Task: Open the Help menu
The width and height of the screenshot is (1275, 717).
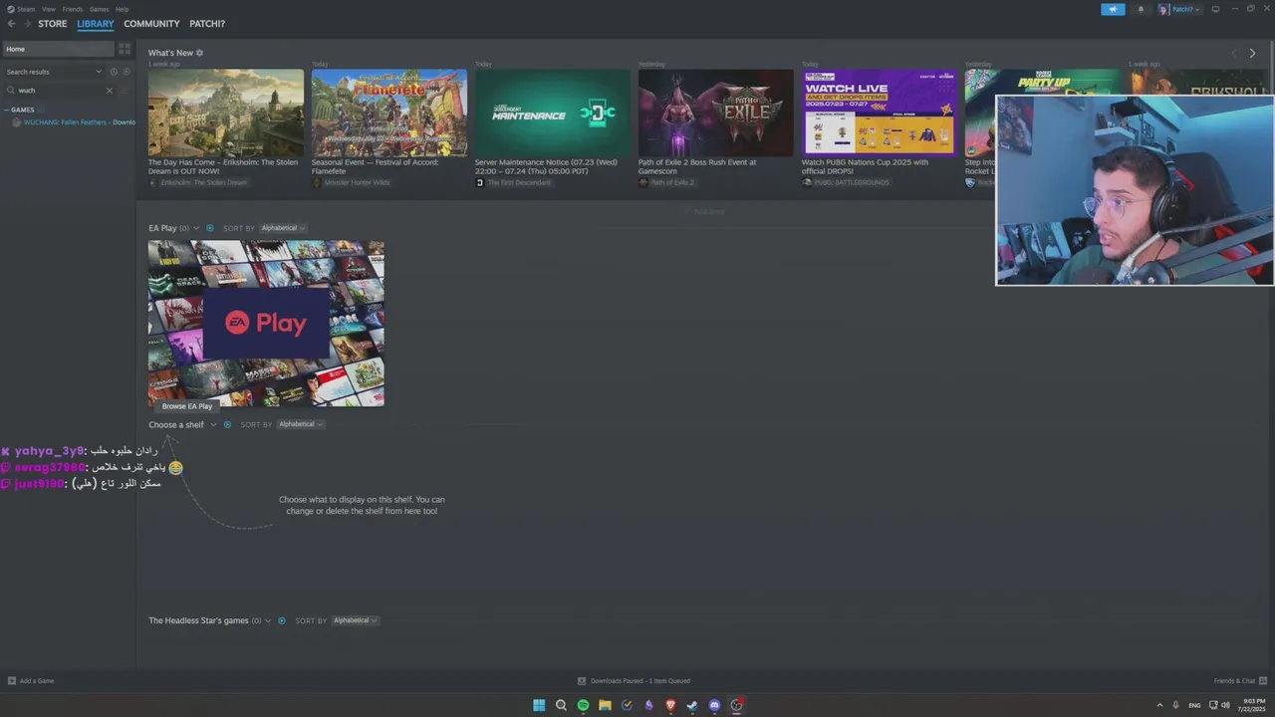Action: click(x=122, y=9)
